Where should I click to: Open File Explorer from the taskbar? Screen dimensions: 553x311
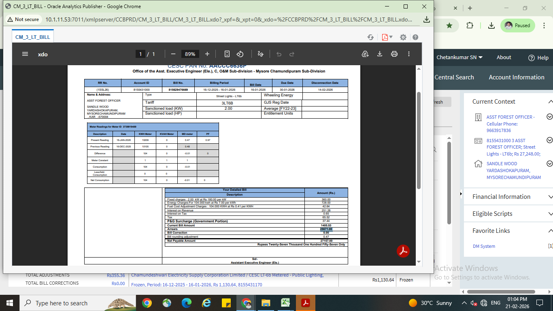(x=266, y=303)
